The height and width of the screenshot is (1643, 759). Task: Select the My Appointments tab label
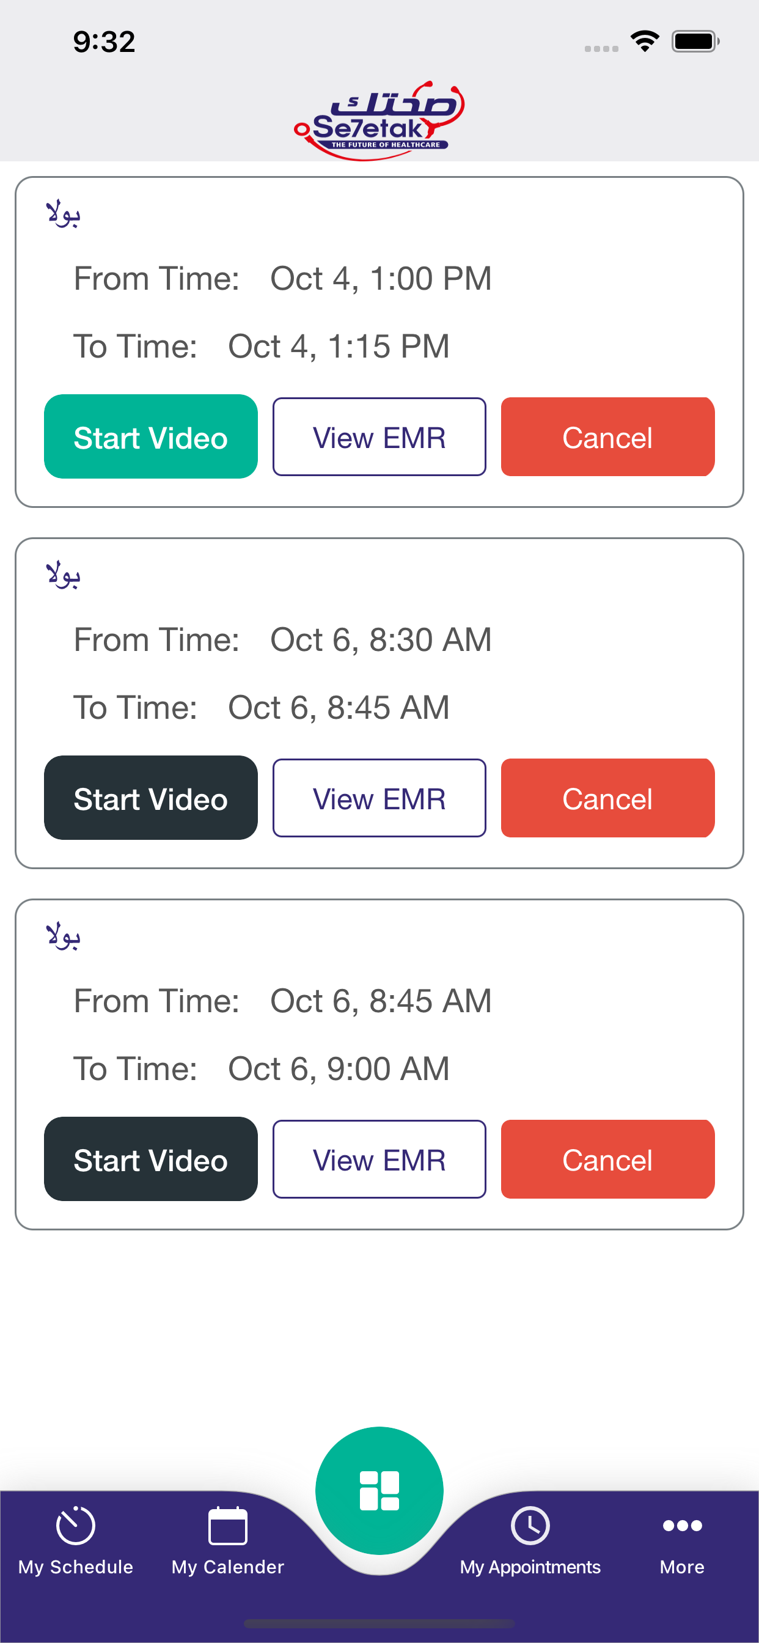(530, 1567)
